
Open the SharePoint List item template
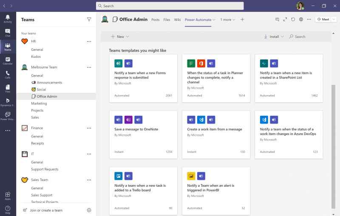(289, 79)
